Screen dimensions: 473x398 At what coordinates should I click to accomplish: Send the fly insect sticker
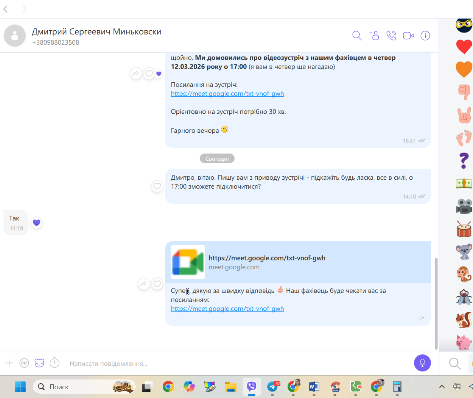pos(464,297)
